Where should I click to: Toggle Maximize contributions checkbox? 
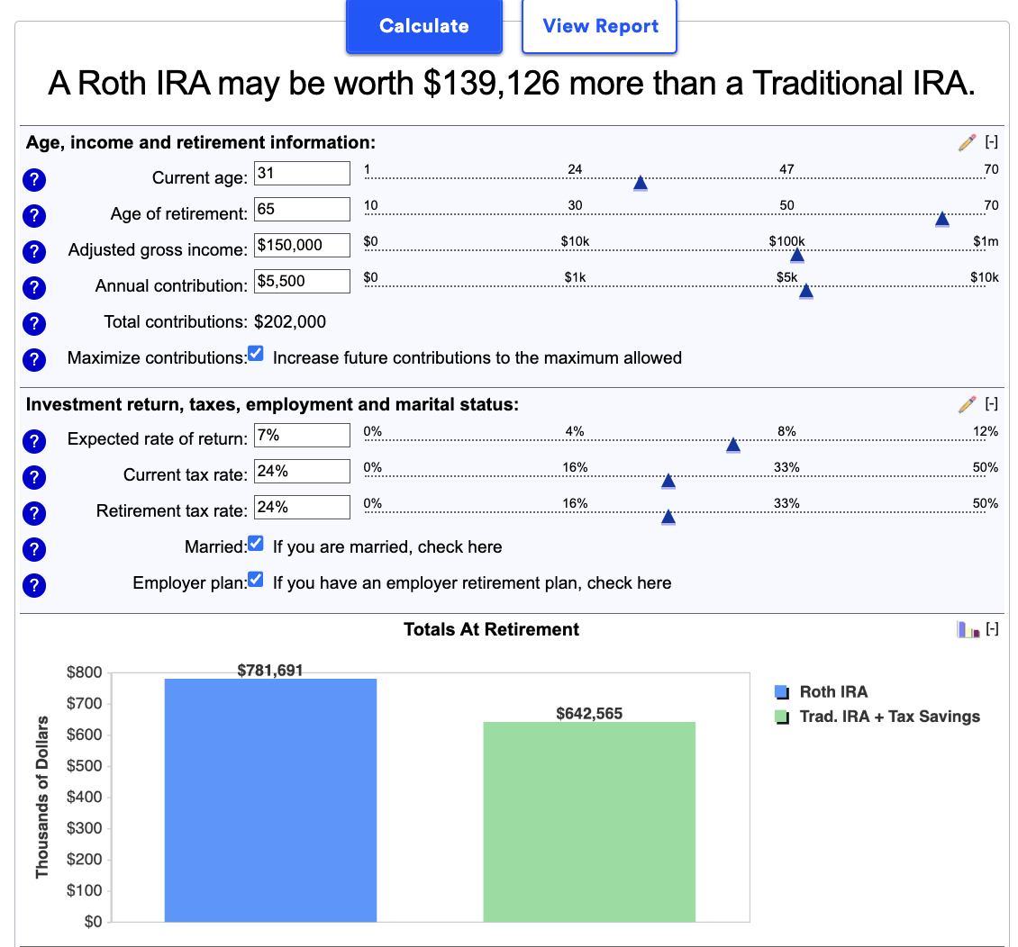256,354
